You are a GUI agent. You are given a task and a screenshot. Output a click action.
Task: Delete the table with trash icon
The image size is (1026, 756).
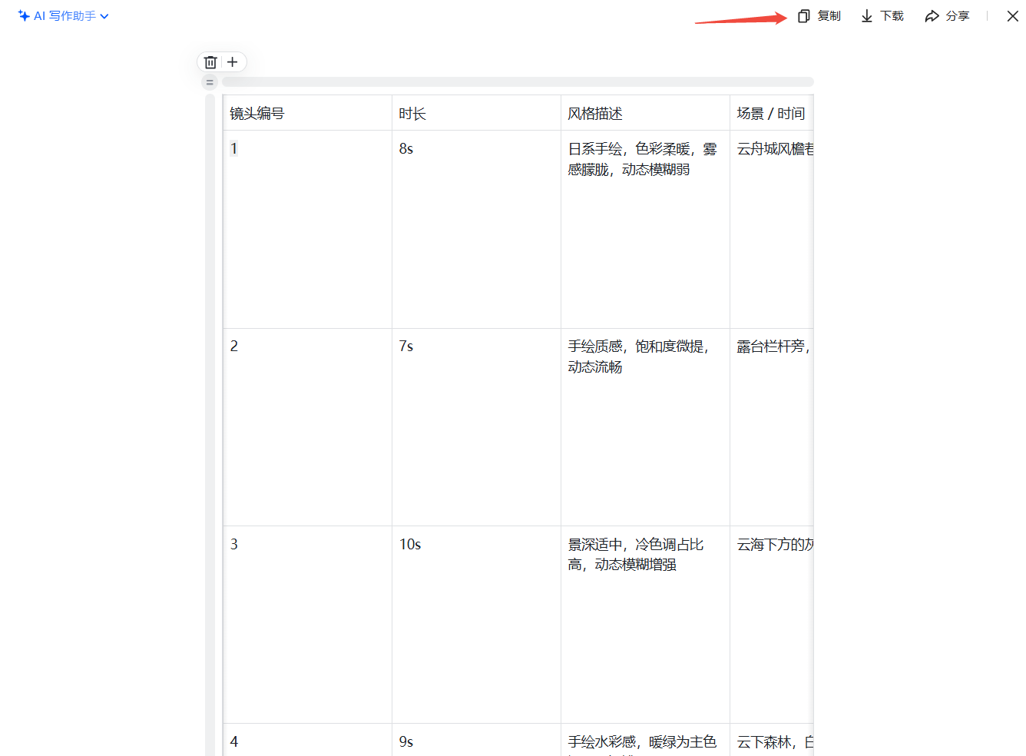coord(210,62)
